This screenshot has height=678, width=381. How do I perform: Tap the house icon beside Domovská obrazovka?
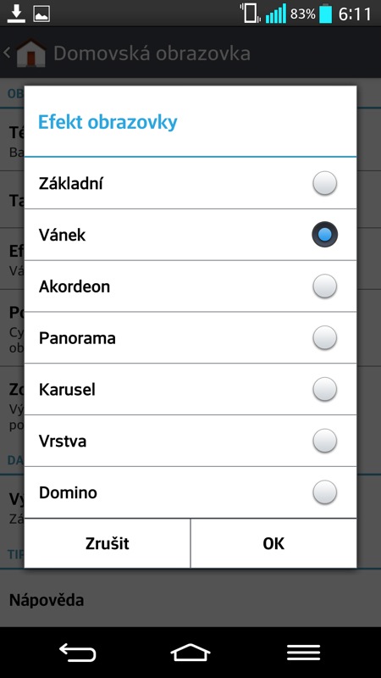coord(31,53)
